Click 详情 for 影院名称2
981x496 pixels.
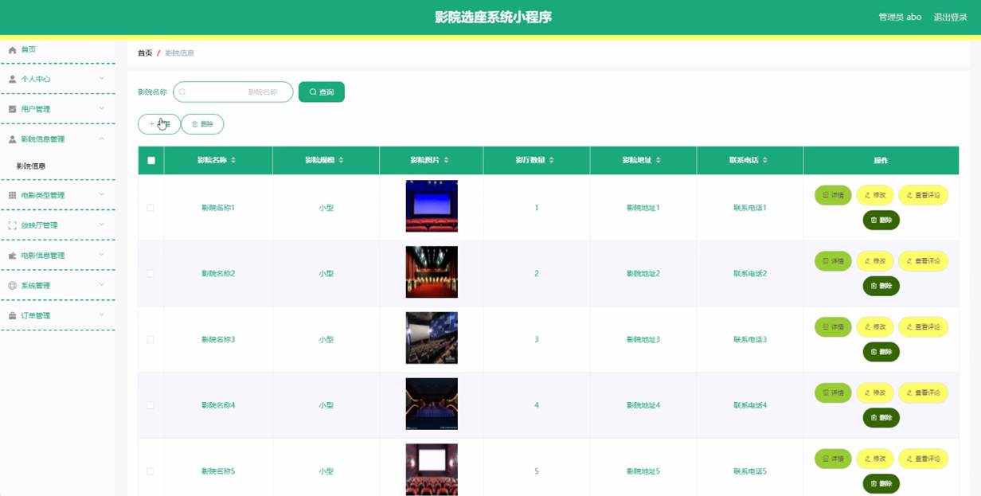(833, 261)
